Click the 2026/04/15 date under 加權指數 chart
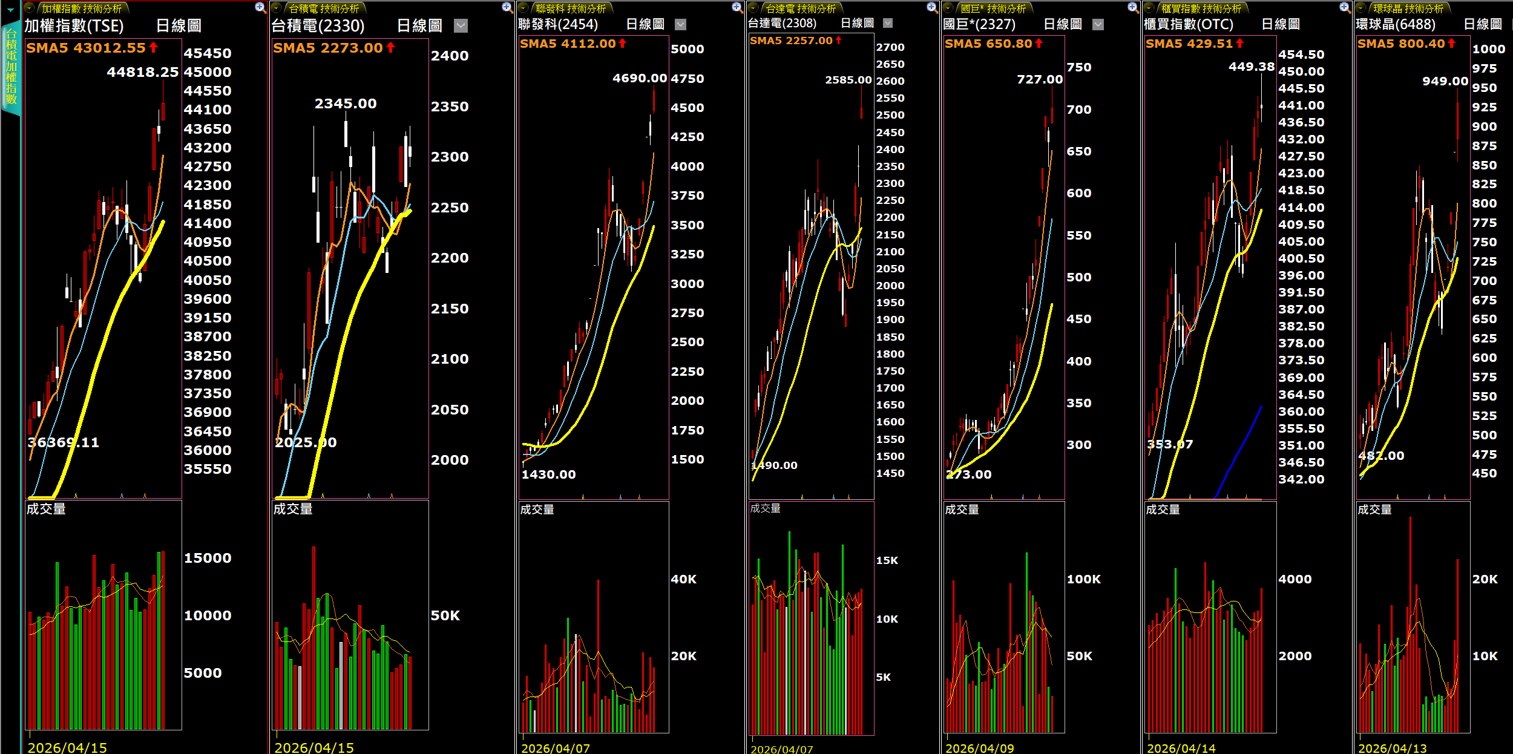This screenshot has width=1513, height=754. [67, 748]
